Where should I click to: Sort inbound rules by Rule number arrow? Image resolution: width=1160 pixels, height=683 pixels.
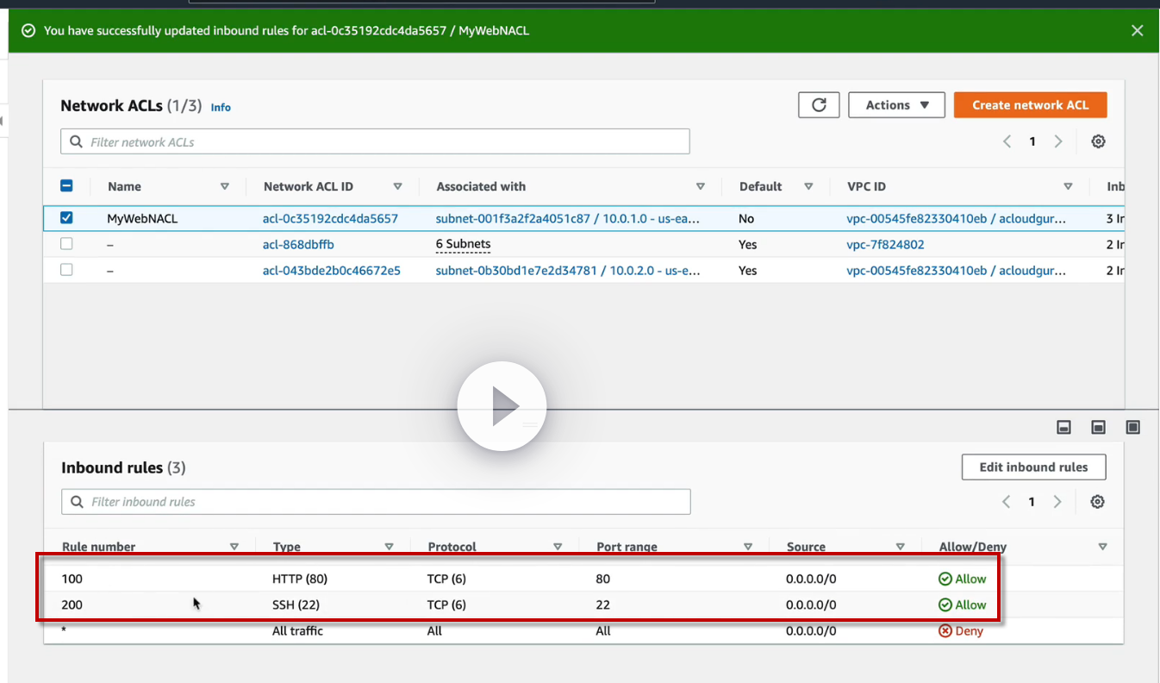click(x=234, y=547)
